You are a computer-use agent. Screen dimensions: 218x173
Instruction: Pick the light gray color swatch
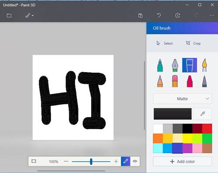pos(168,129)
